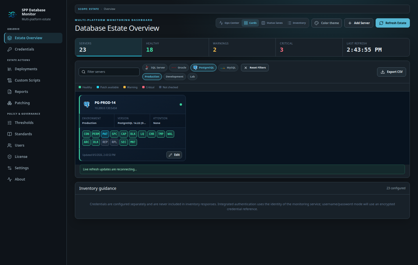
Task: Switch to Status lanes view
Action: (x=272, y=23)
